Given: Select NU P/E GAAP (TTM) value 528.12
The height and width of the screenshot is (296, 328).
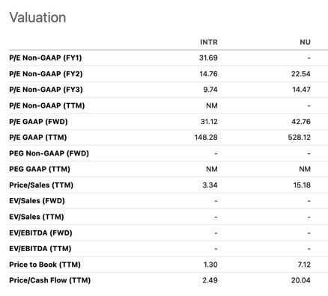Looking at the screenshot, I should point(300,138).
